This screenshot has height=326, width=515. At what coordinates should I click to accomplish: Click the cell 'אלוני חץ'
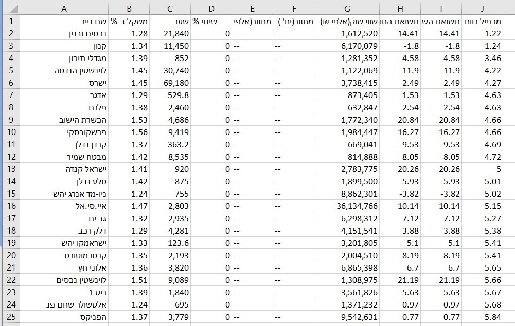pyautogui.click(x=64, y=267)
